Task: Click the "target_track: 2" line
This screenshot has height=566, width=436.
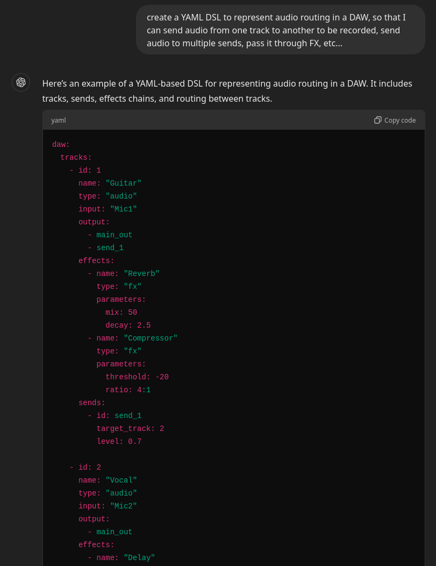Action: point(130,429)
